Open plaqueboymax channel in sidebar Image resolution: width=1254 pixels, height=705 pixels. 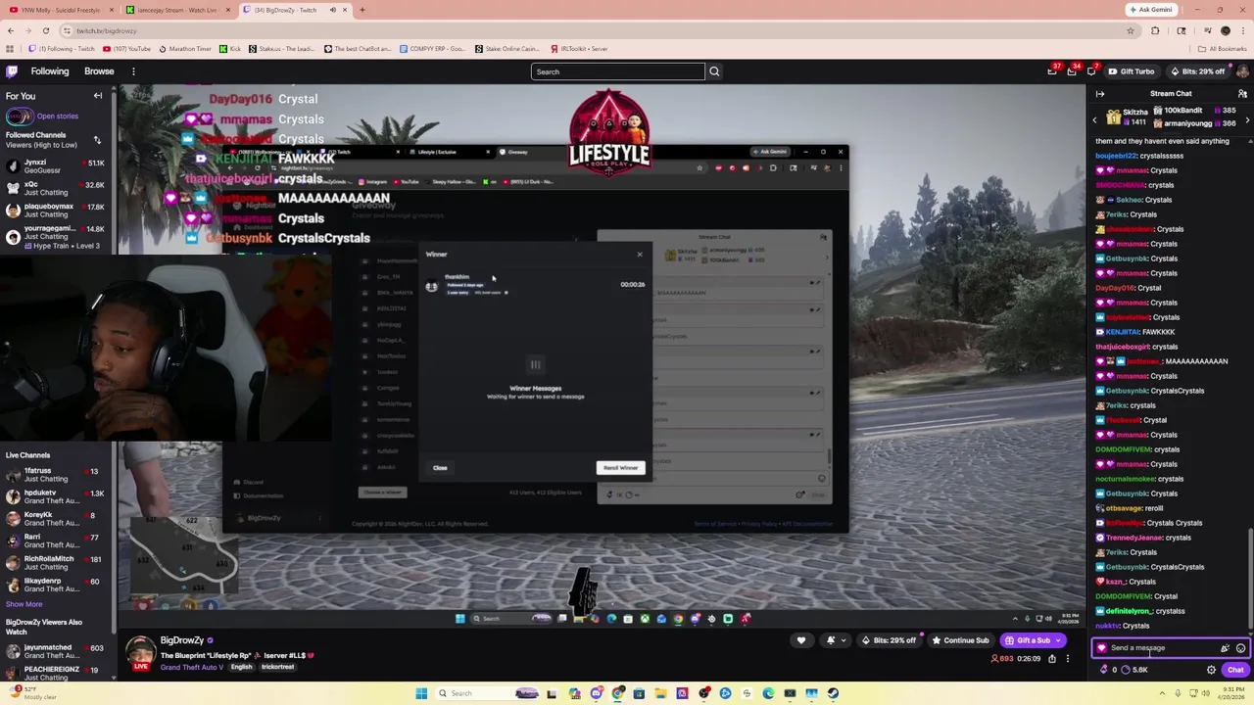[55, 211]
